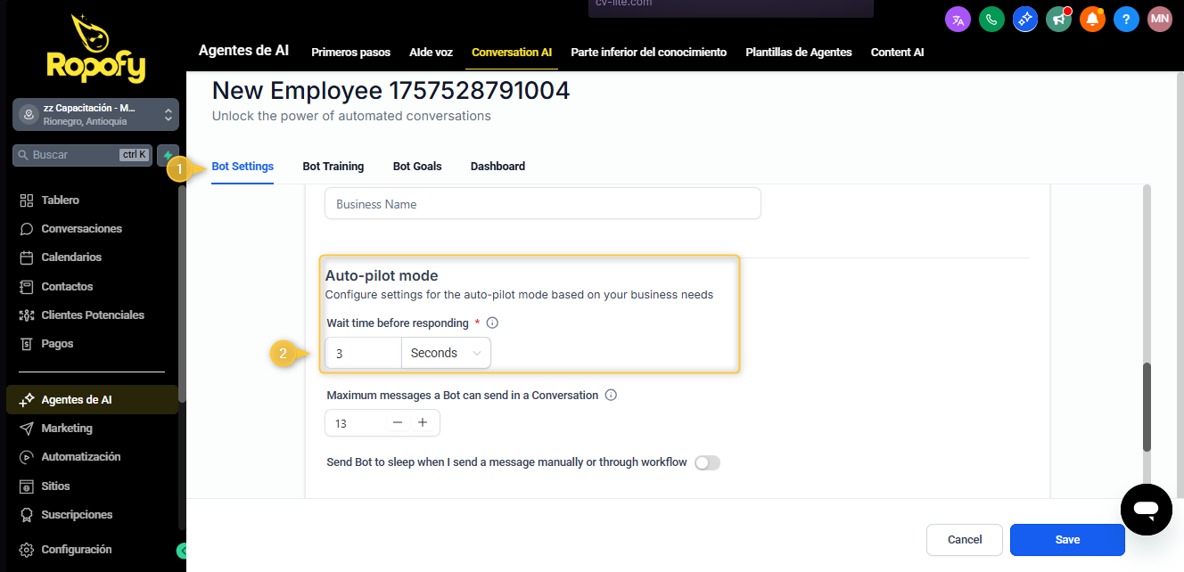Toggle Send Bot to sleep switch
The height and width of the screenshot is (572, 1184).
click(x=707, y=462)
